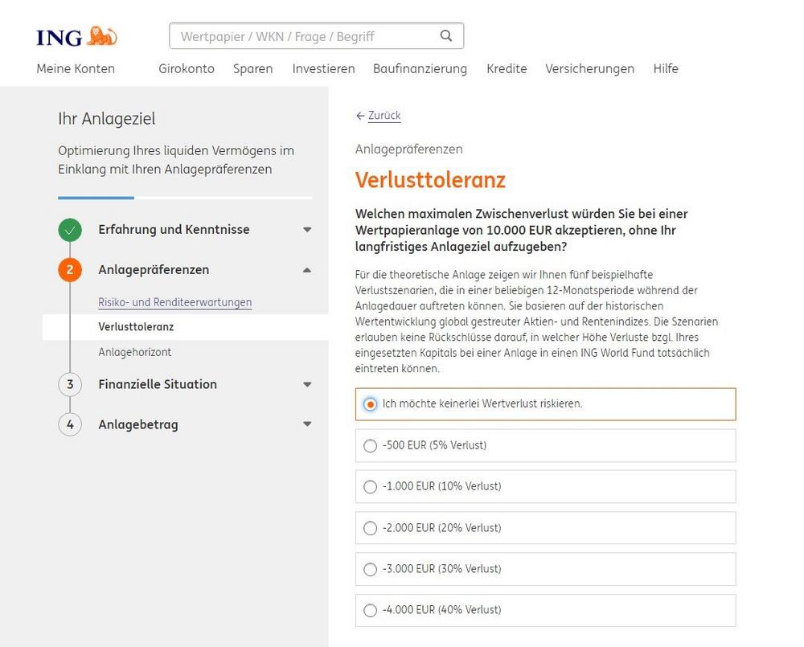Viewport: 804px width, 647px height.
Task: Open Risiko- und Renditeerwartungen link
Action: click(174, 303)
